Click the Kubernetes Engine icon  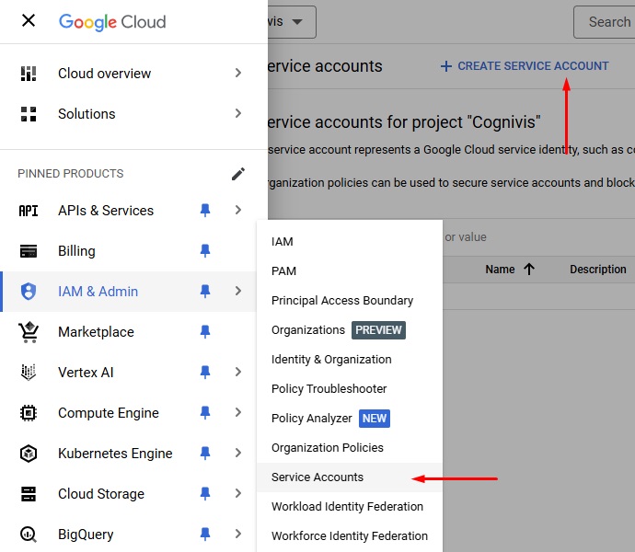29,454
